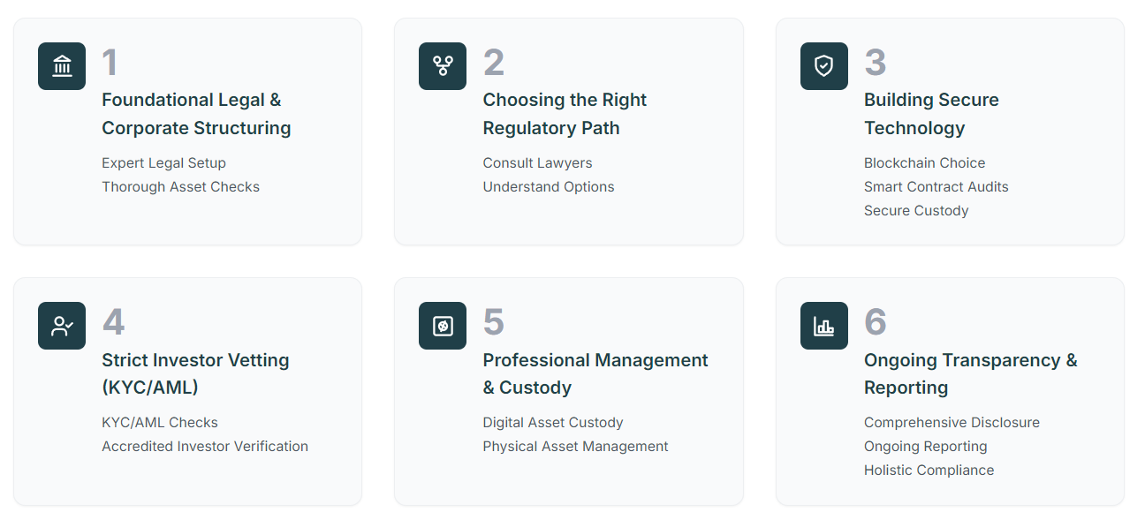The width and height of the screenshot is (1145, 527).
Task: Open Choosing the Right Regulatory Path heading
Action: [x=565, y=114]
